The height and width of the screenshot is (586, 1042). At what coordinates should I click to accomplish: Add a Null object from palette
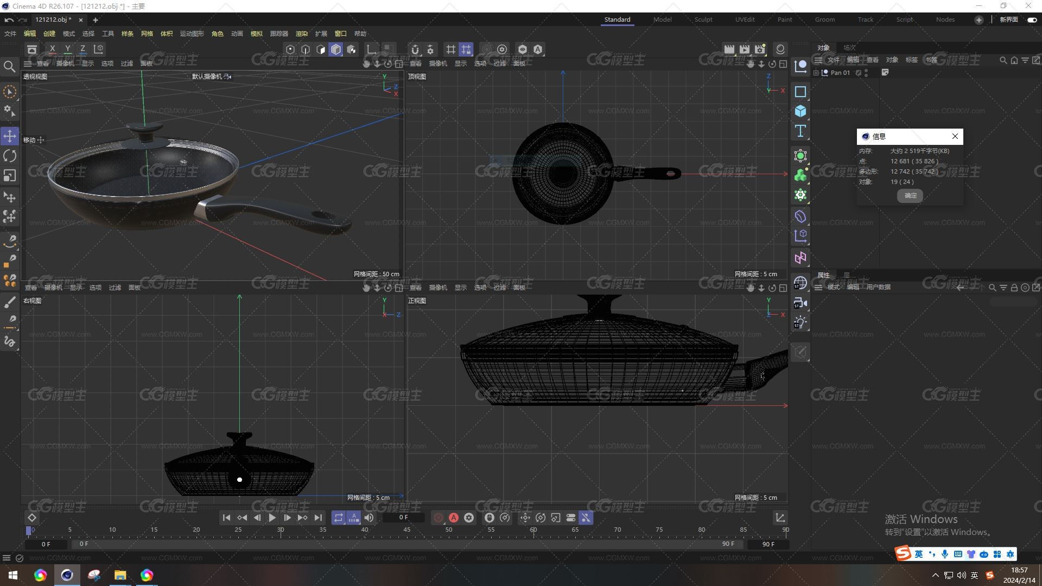(x=800, y=67)
